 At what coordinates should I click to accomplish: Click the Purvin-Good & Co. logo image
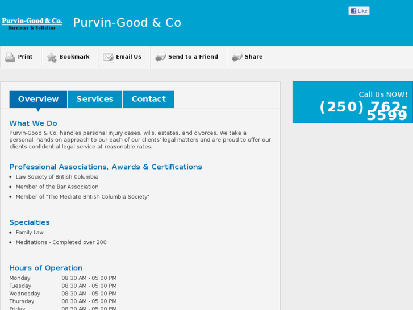[x=32, y=23]
